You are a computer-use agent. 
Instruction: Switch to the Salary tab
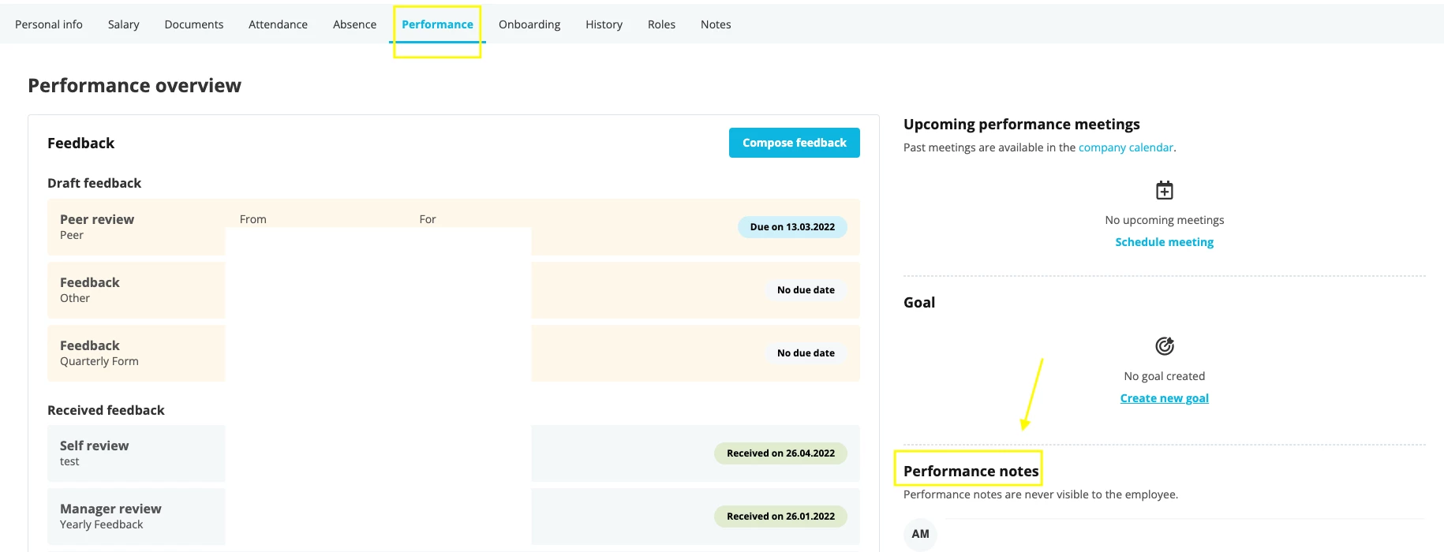point(123,24)
